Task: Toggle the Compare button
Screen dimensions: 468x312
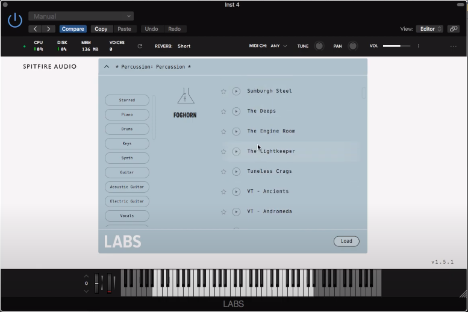Action: tap(73, 29)
